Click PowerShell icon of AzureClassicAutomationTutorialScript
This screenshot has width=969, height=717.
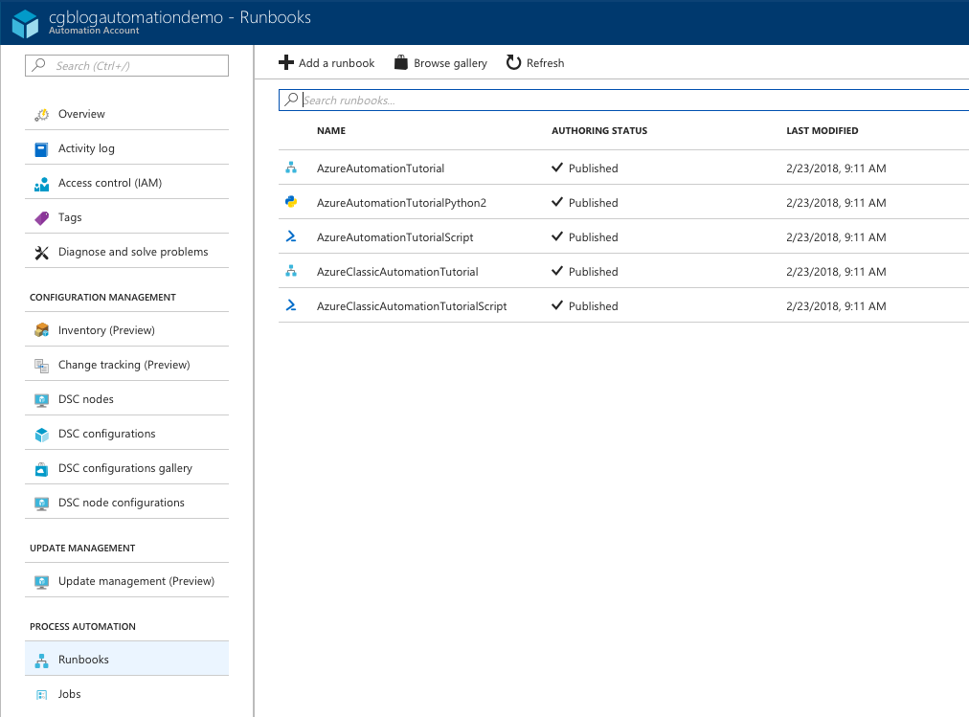click(291, 305)
